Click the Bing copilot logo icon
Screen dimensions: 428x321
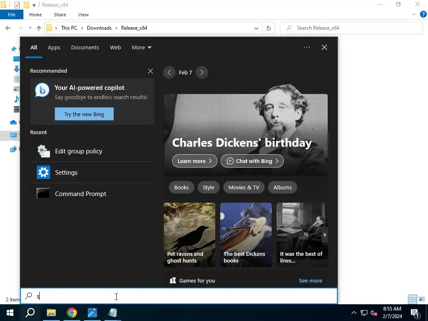tap(42, 90)
